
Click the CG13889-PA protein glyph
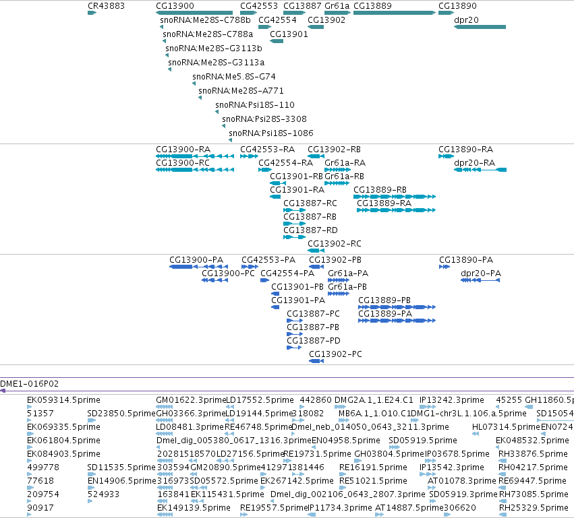point(397,321)
